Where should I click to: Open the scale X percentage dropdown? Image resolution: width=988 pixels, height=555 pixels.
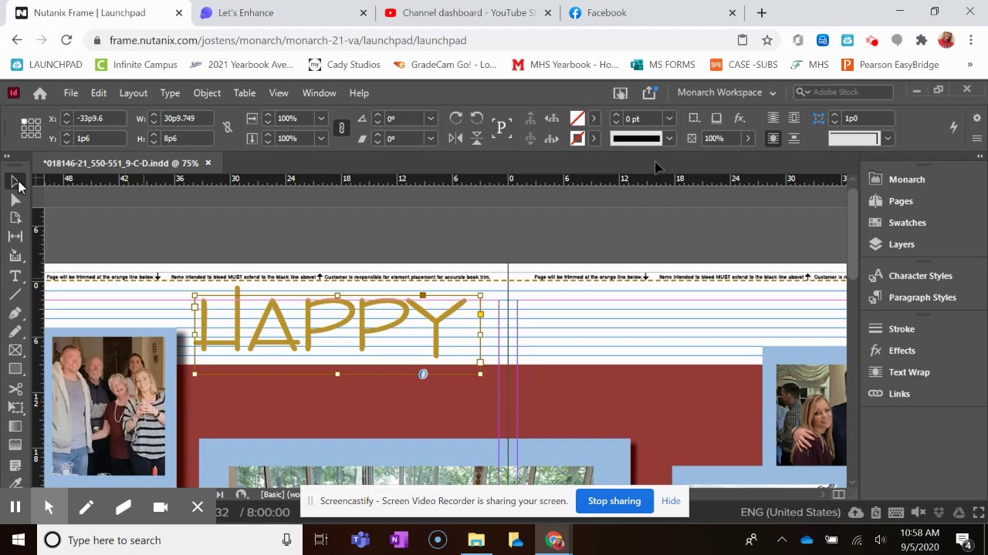[x=320, y=118]
